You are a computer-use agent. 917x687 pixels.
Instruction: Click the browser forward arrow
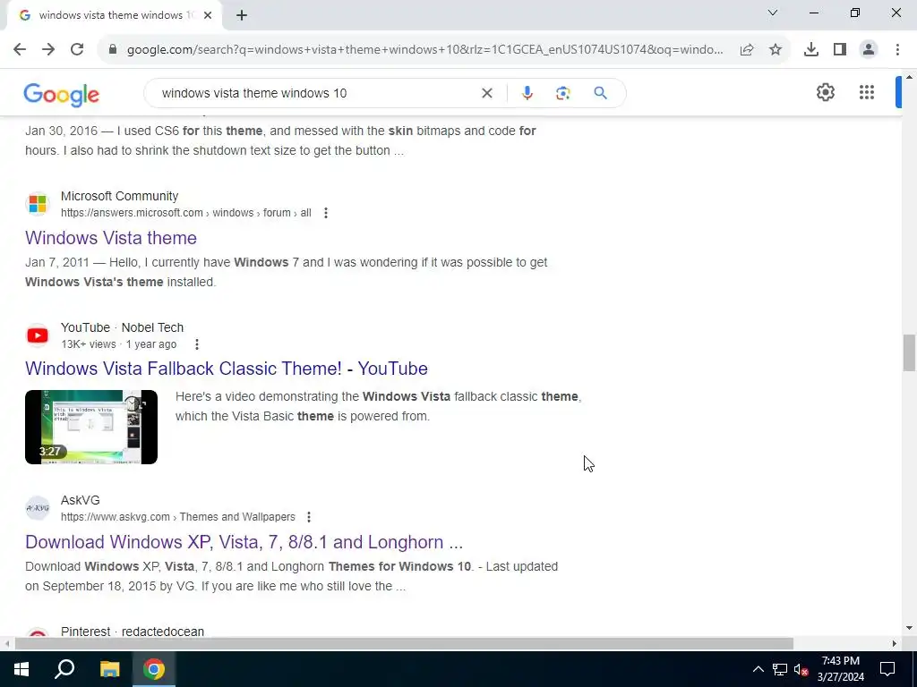[x=48, y=49]
